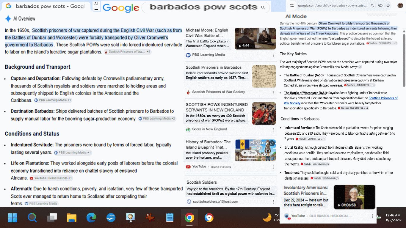Open the 'Scottish Soldiers' result title
Image resolution: width=406 pixels, height=228 pixels.
tap(202, 182)
